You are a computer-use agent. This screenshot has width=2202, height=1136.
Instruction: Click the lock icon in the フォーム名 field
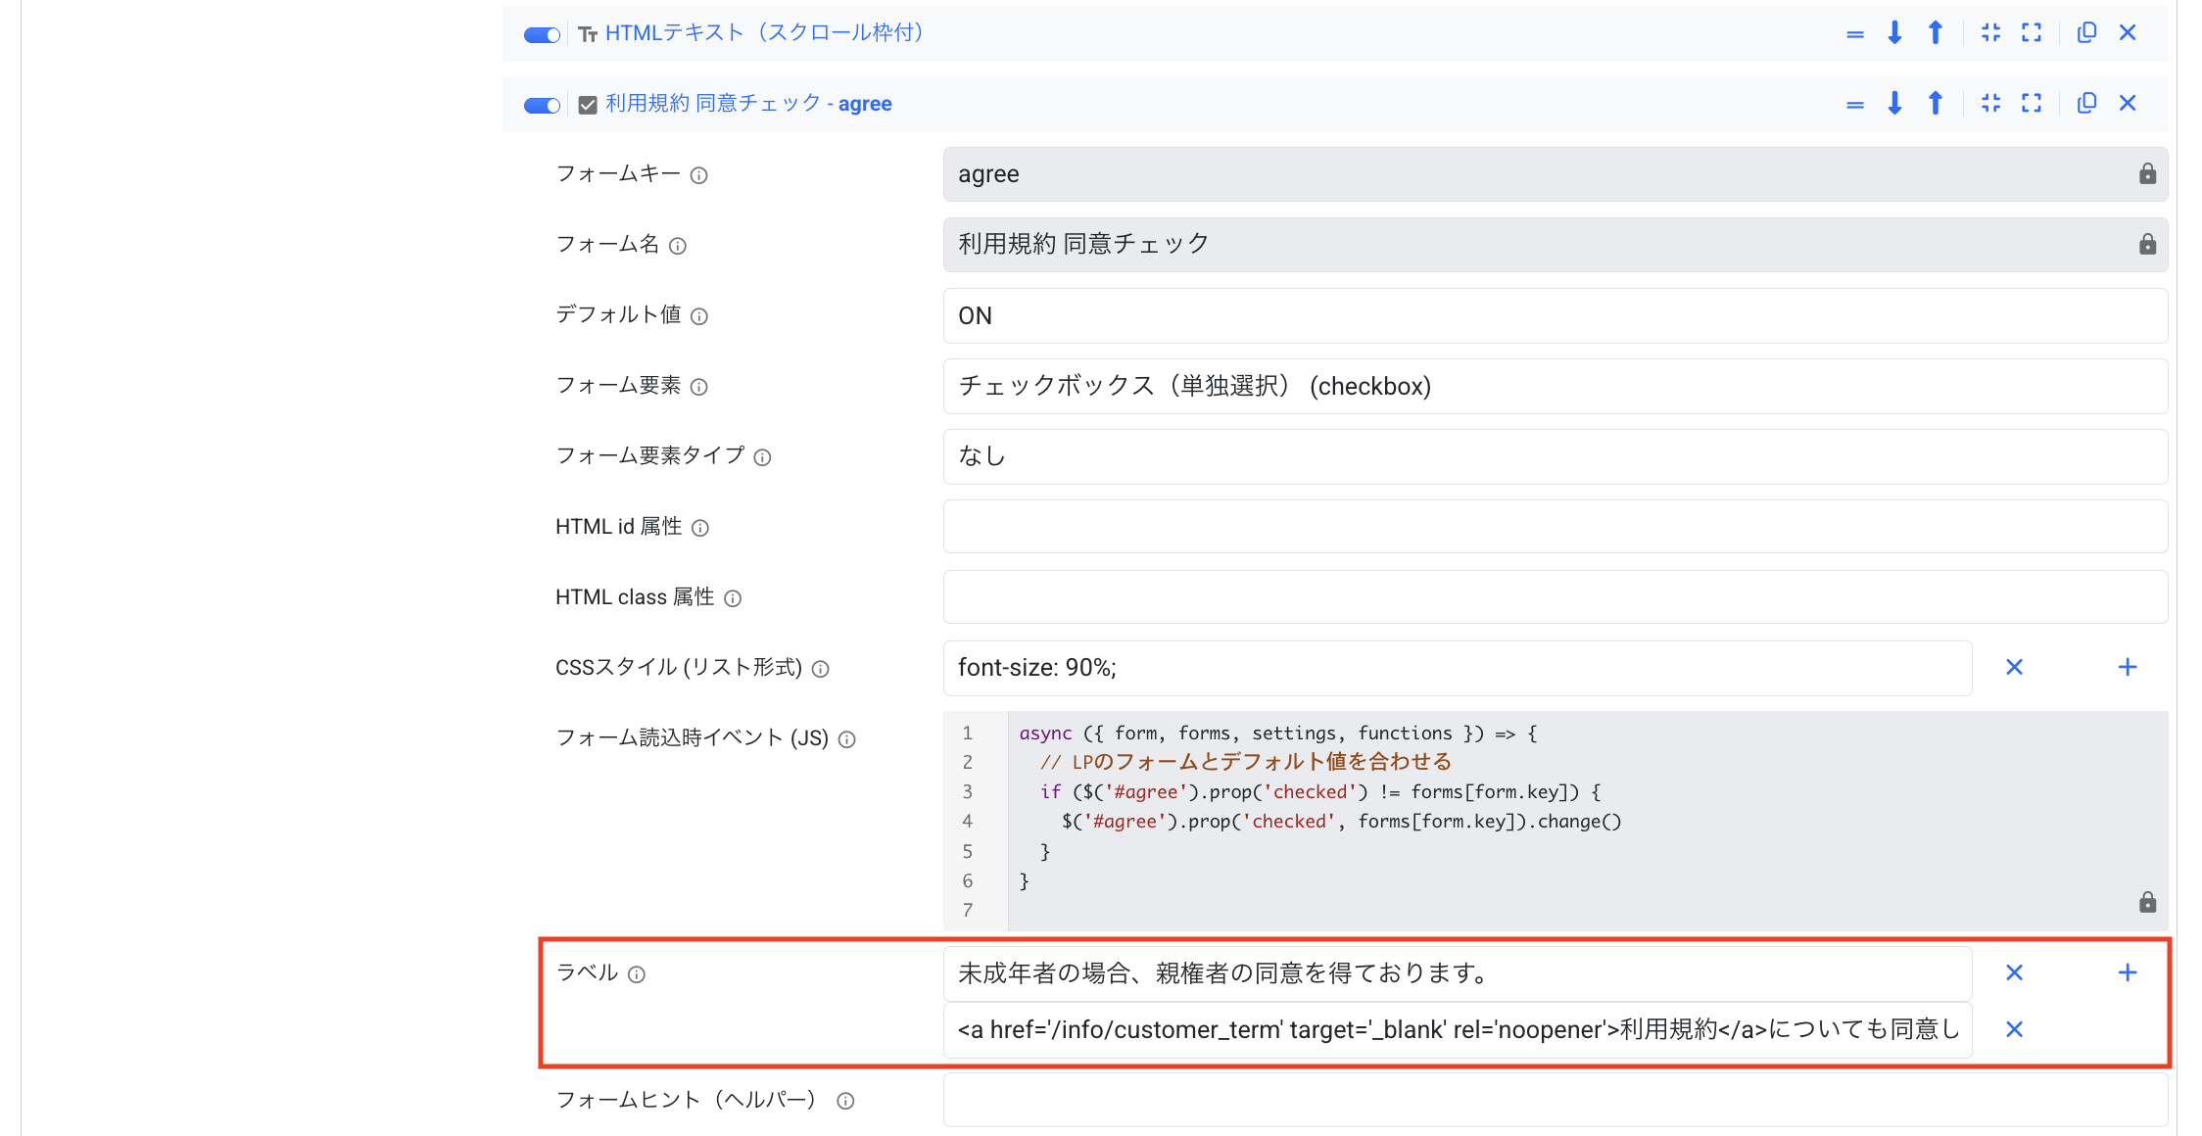(x=2147, y=244)
